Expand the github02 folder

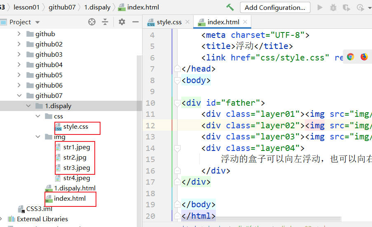(x=19, y=44)
